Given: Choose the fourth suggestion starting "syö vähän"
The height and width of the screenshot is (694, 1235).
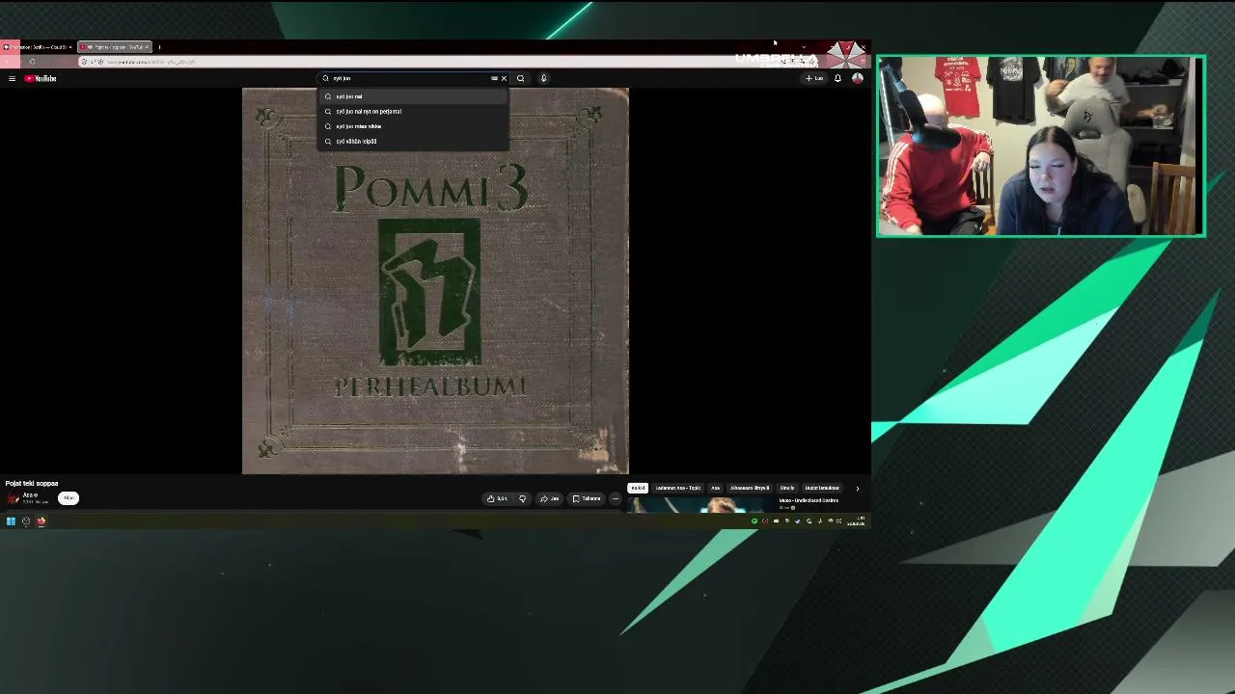Looking at the screenshot, I should (413, 141).
